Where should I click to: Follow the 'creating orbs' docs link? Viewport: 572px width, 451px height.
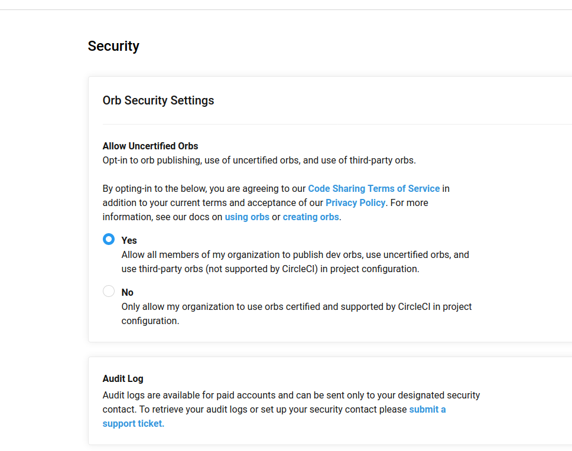[311, 217]
